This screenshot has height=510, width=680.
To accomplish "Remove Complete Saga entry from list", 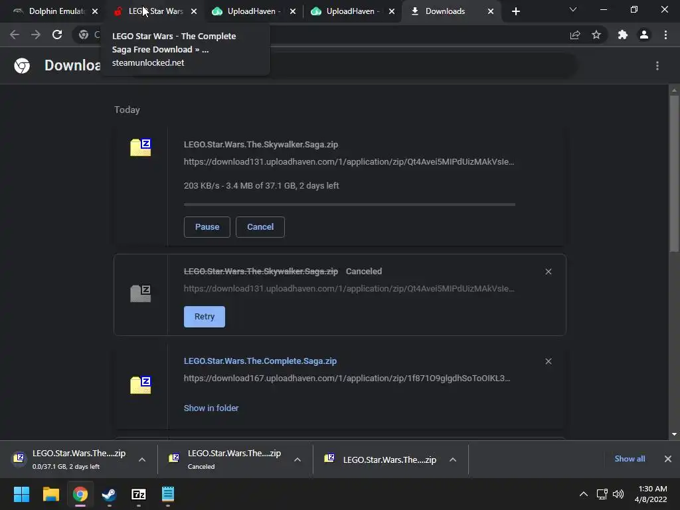I will tap(549, 361).
